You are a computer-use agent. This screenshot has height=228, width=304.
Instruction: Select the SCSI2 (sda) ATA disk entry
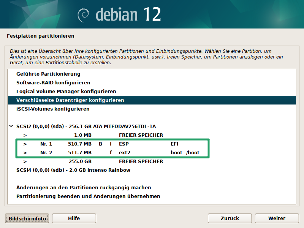click(x=86, y=126)
